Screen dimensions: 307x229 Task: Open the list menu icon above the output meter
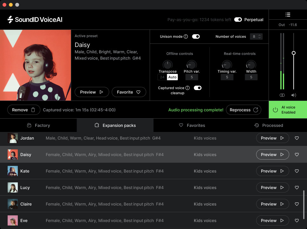(x=288, y=15)
